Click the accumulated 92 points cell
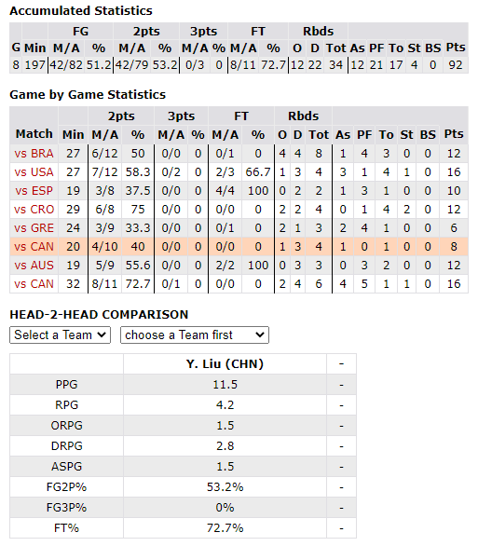478x546 pixels. point(456,65)
